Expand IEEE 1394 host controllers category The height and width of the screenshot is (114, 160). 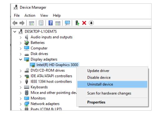tap(21, 82)
